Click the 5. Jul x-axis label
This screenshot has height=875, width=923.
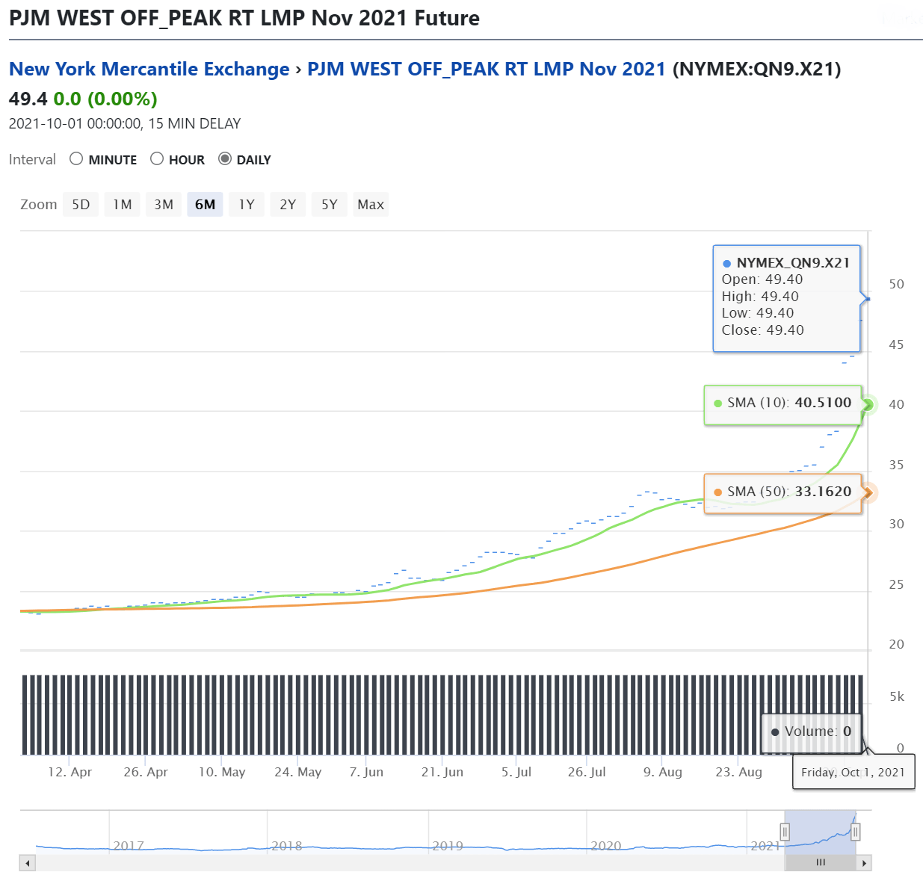pos(516,772)
